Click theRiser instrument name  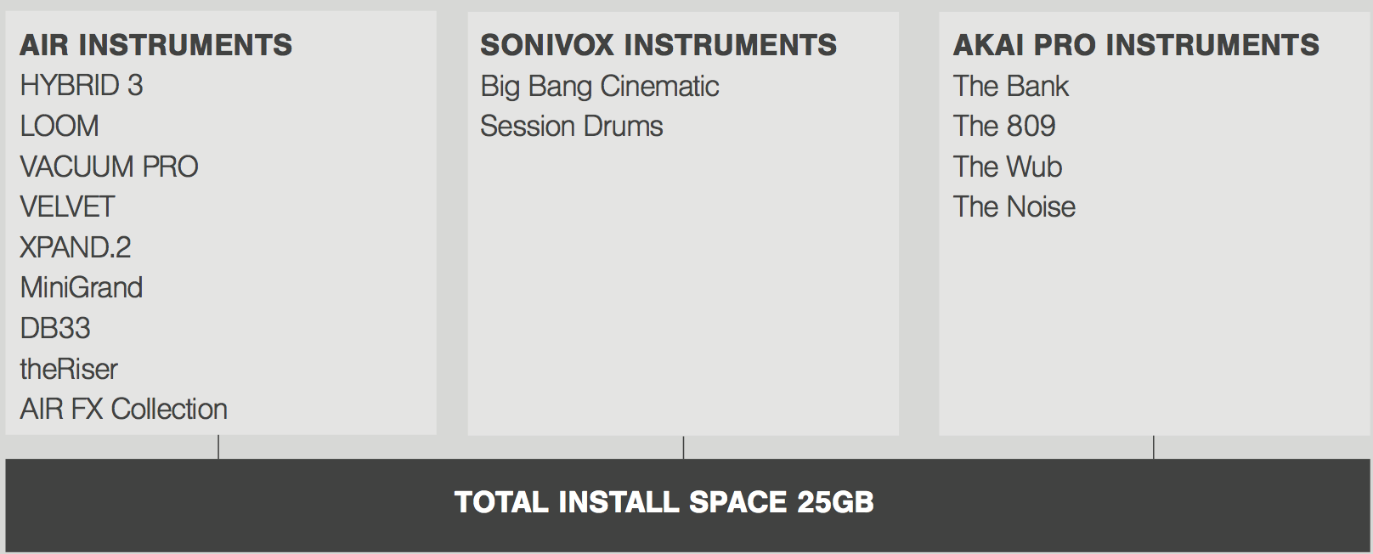[x=69, y=369]
